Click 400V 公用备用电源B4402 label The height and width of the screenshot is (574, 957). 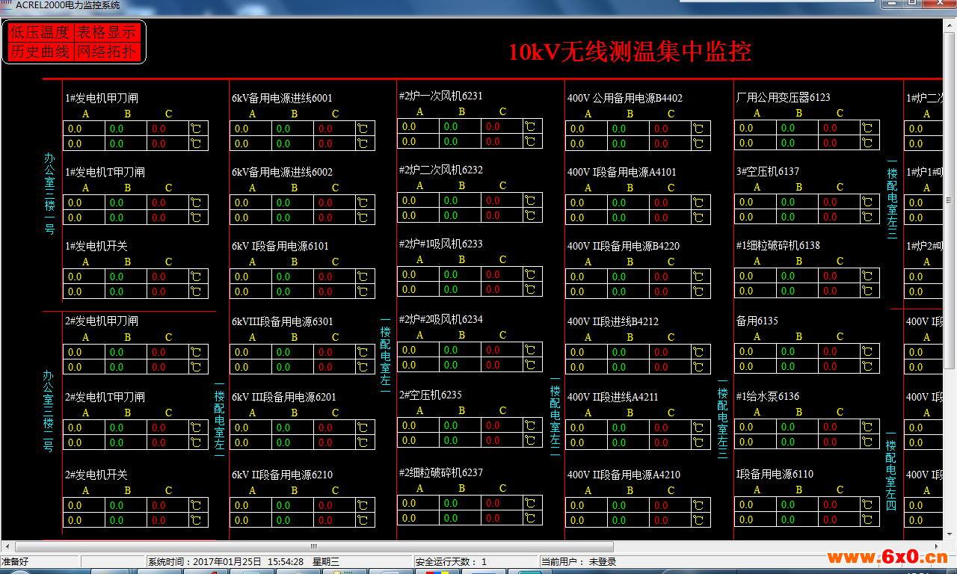coord(624,98)
